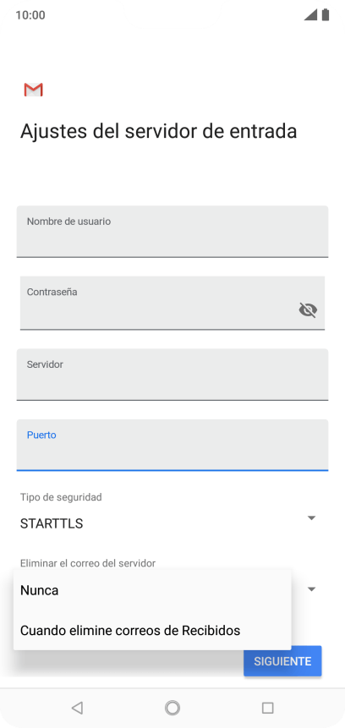The image size is (345, 728).
Task: Collapse the Eliminar el correo dropdown arrow
Action: (x=311, y=589)
